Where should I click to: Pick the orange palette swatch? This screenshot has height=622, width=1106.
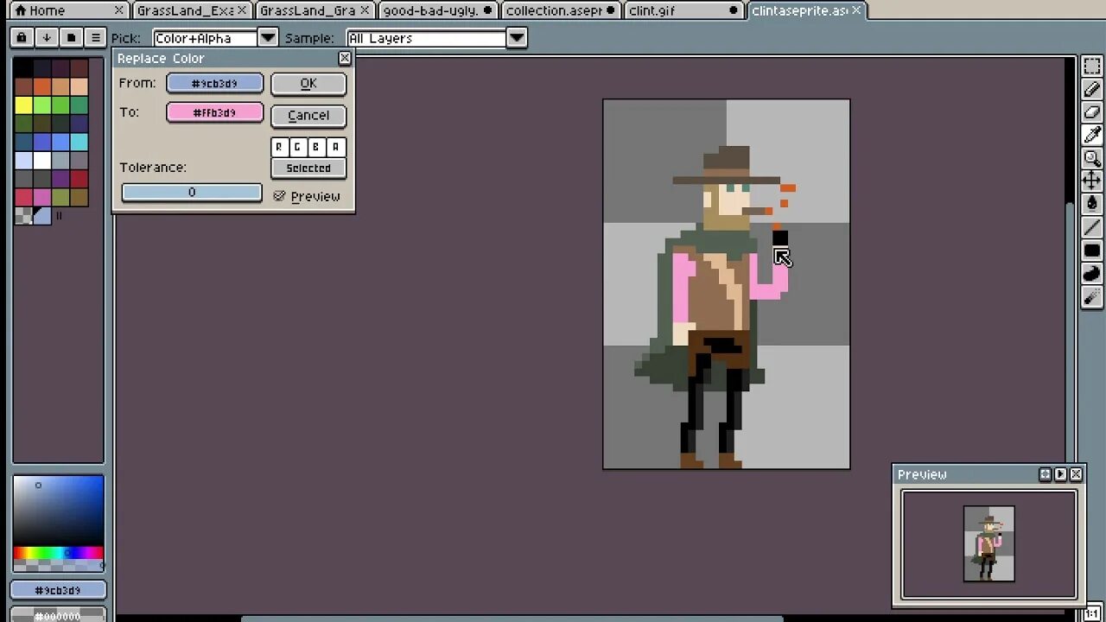pos(41,86)
